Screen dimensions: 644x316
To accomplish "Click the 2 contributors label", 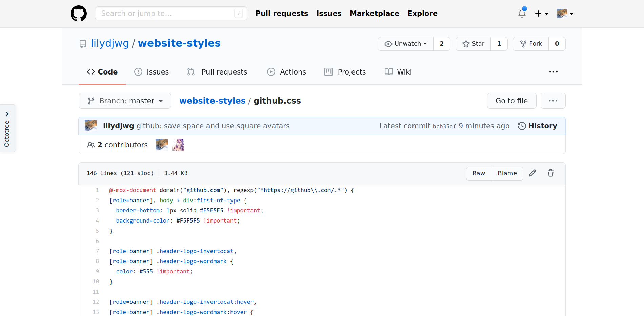I will click(x=117, y=145).
